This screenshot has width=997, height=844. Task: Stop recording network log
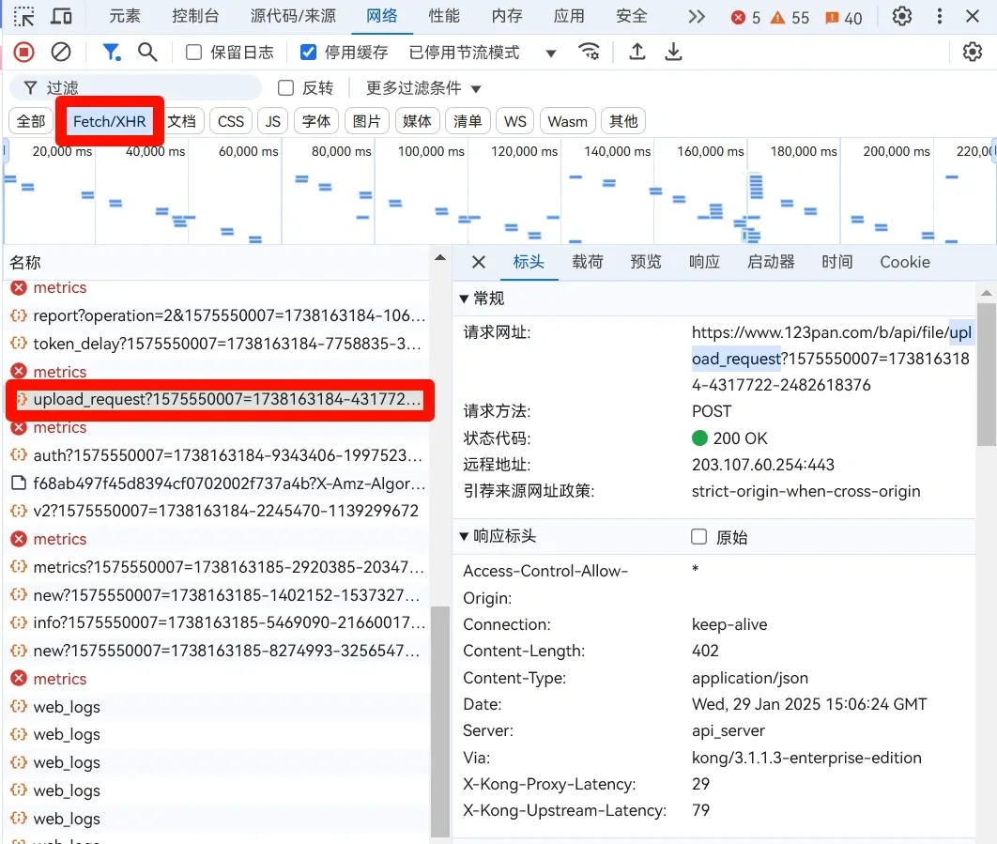coord(24,53)
